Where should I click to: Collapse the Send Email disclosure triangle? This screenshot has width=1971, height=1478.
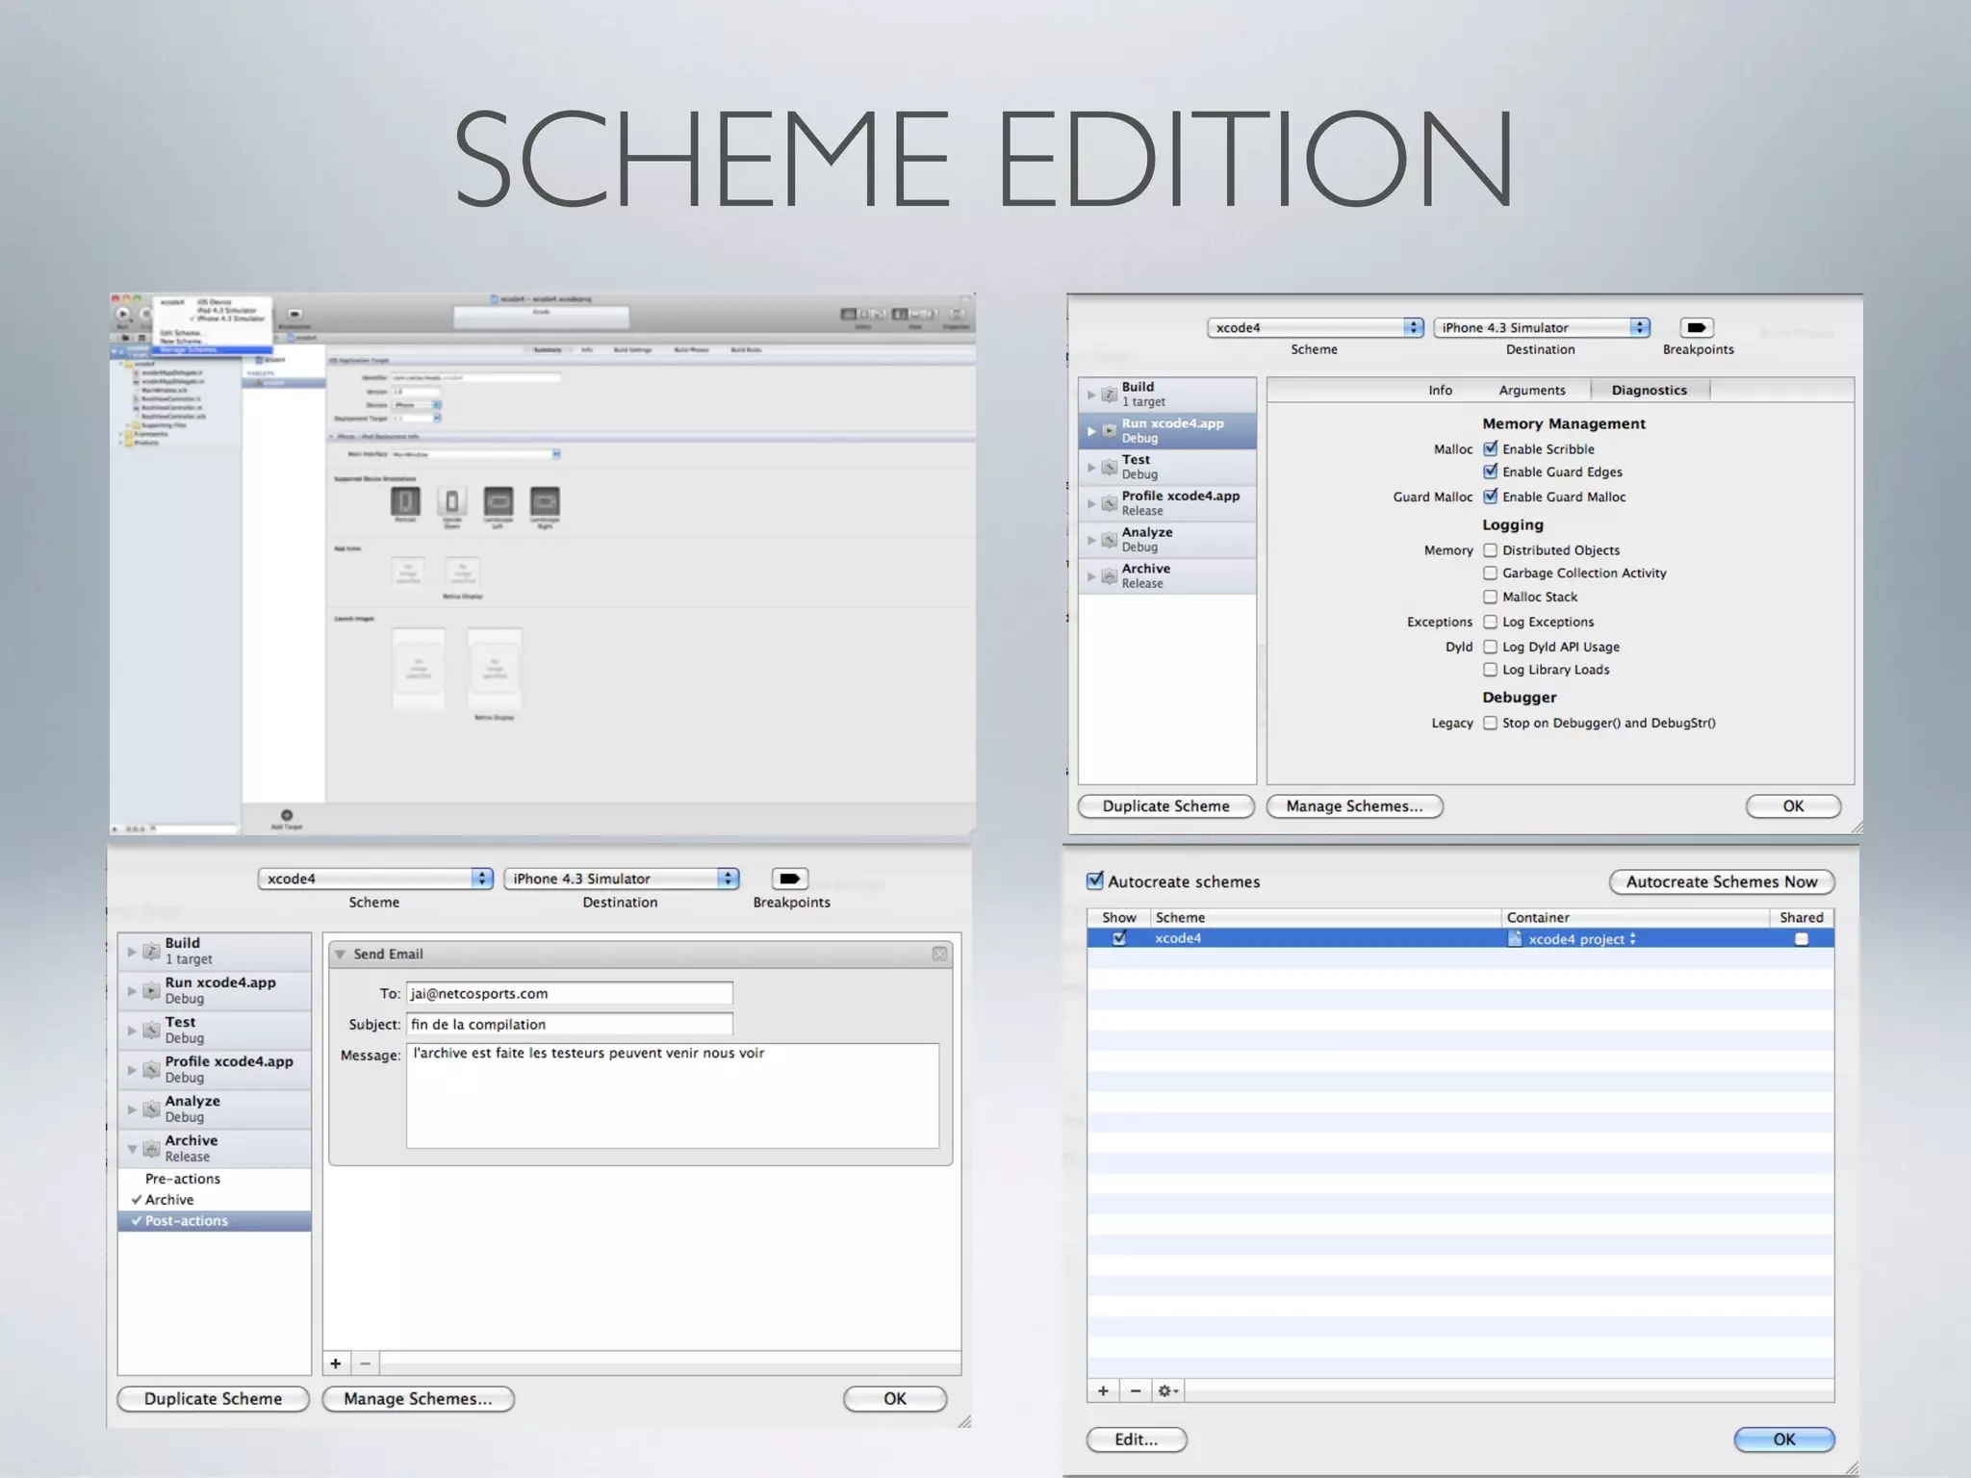340,954
